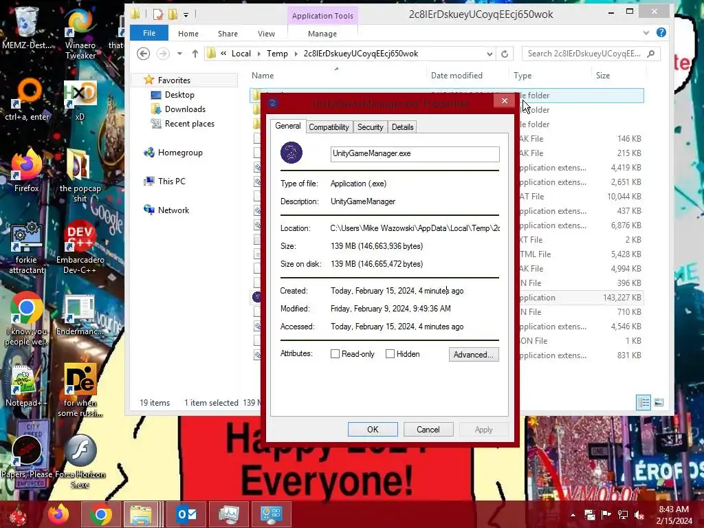Open the Manage ribbon tab
Screen dimensions: 704x528
coord(322,34)
